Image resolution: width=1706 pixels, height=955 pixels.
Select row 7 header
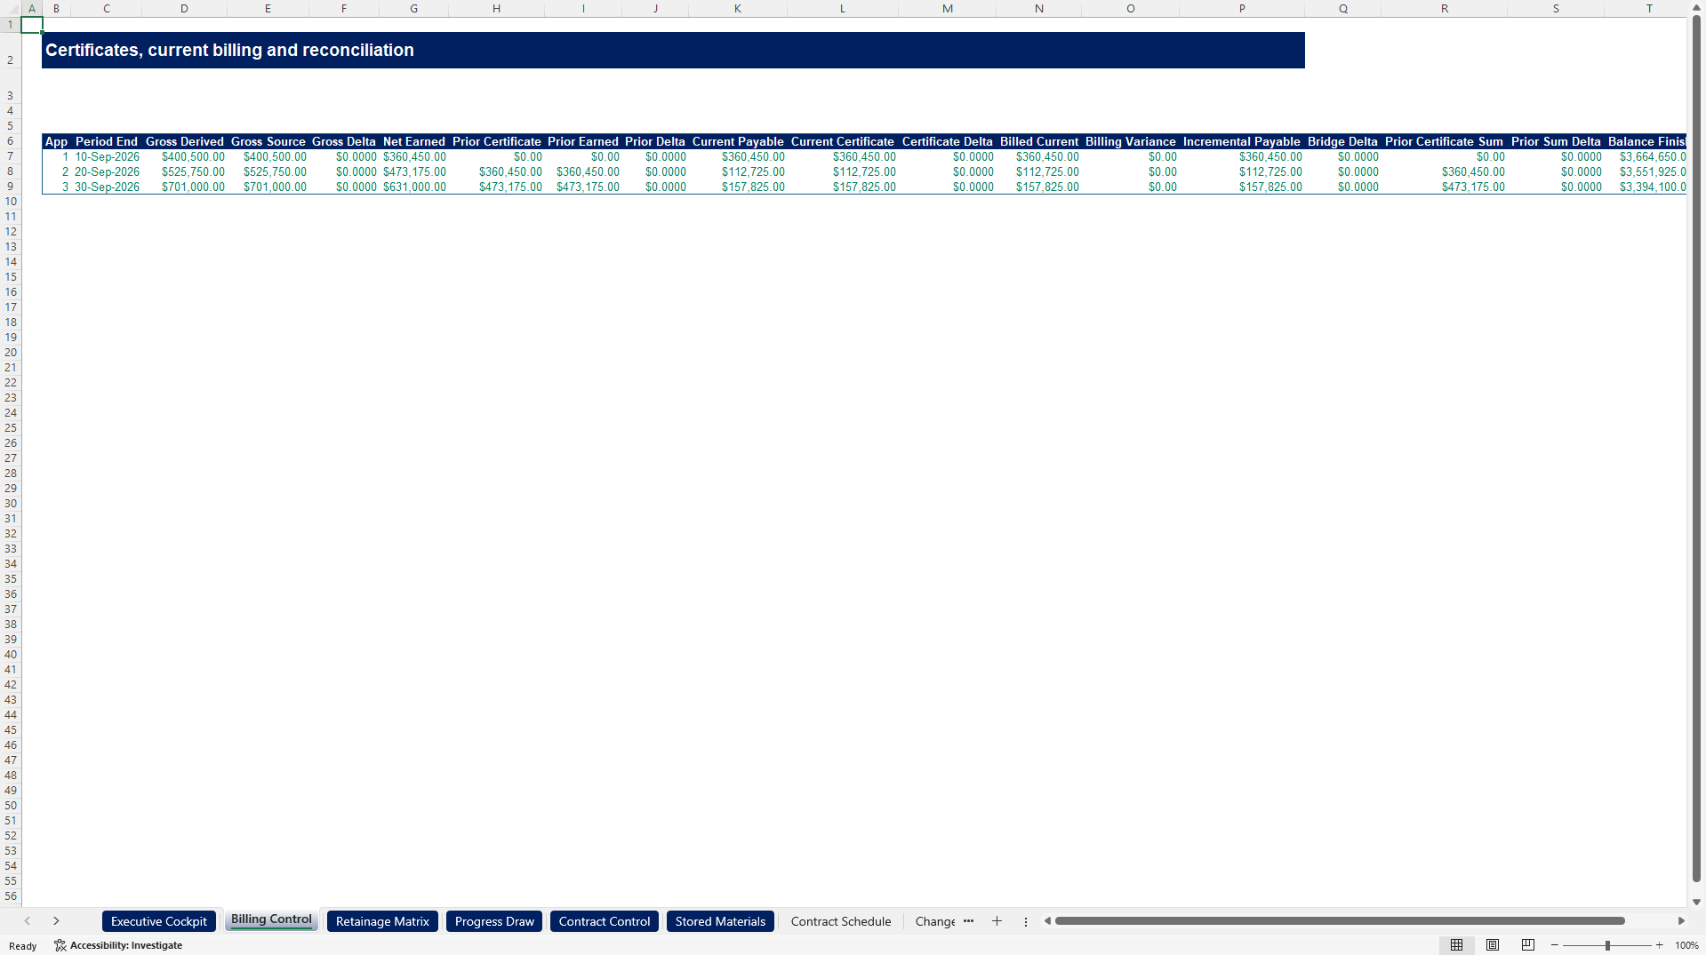click(11, 156)
